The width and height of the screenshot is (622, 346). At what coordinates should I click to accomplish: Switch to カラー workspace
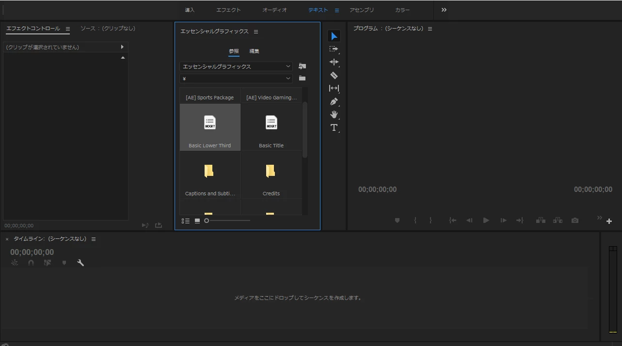(x=402, y=10)
